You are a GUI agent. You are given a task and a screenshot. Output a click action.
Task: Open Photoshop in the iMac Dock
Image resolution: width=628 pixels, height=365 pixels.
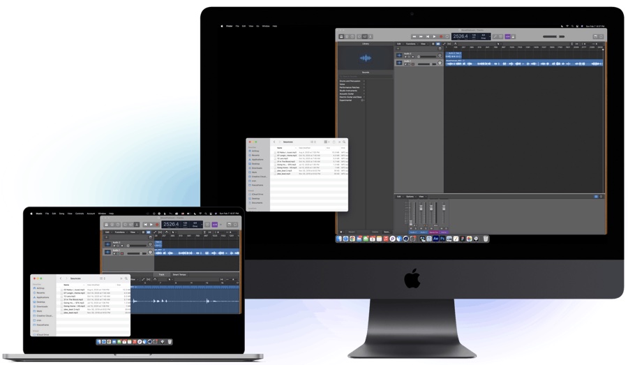(x=442, y=239)
